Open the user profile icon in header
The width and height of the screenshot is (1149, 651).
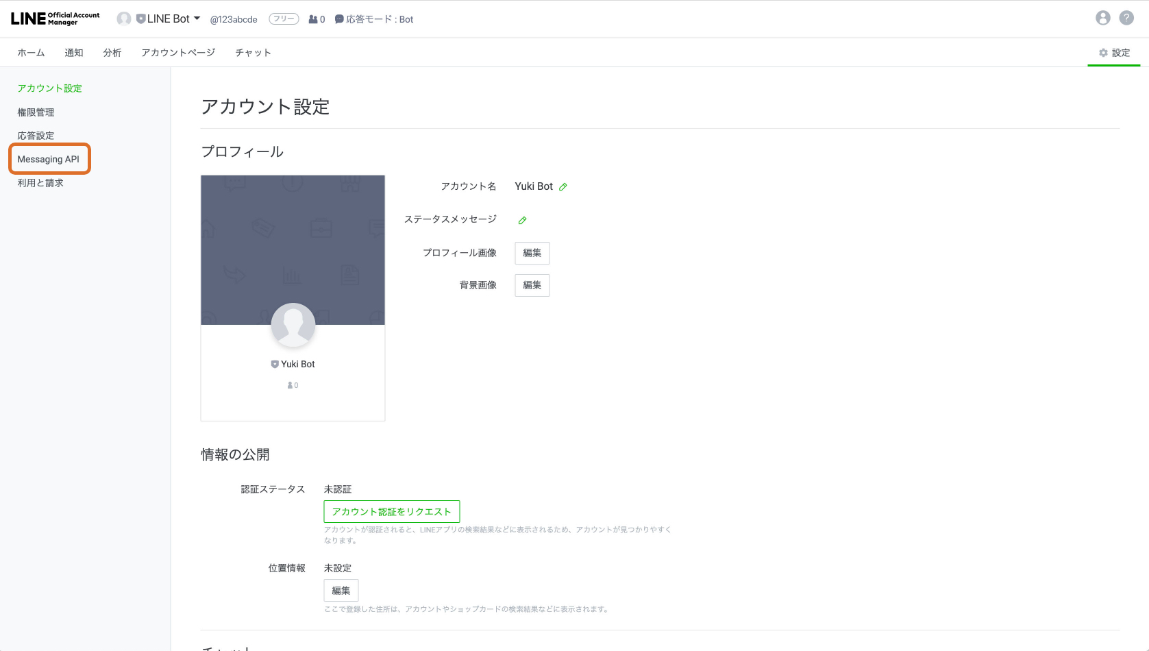(1102, 19)
